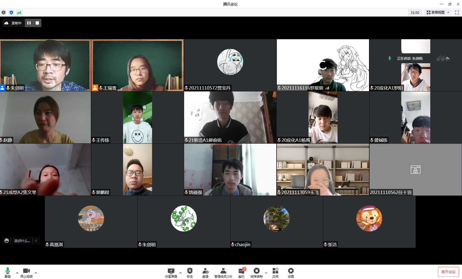Click 结束录制 to end recording

[x=256, y=272]
